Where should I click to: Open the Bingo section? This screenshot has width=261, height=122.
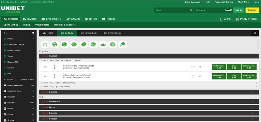91,19
